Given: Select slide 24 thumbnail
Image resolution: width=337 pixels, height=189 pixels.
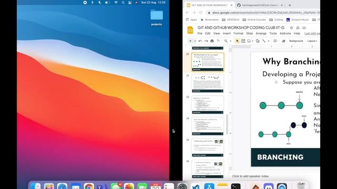Looking at the screenshot, I should click(x=207, y=126).
